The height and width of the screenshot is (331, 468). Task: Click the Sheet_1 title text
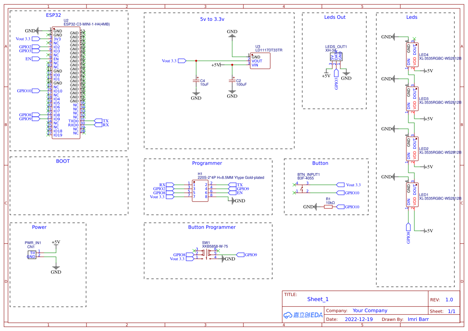(x=318, y=299)
